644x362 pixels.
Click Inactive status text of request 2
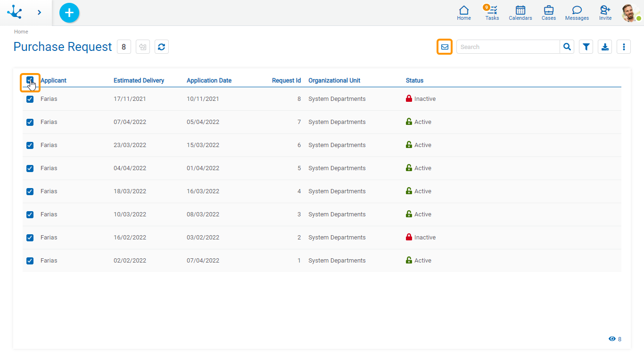point(425,238)
